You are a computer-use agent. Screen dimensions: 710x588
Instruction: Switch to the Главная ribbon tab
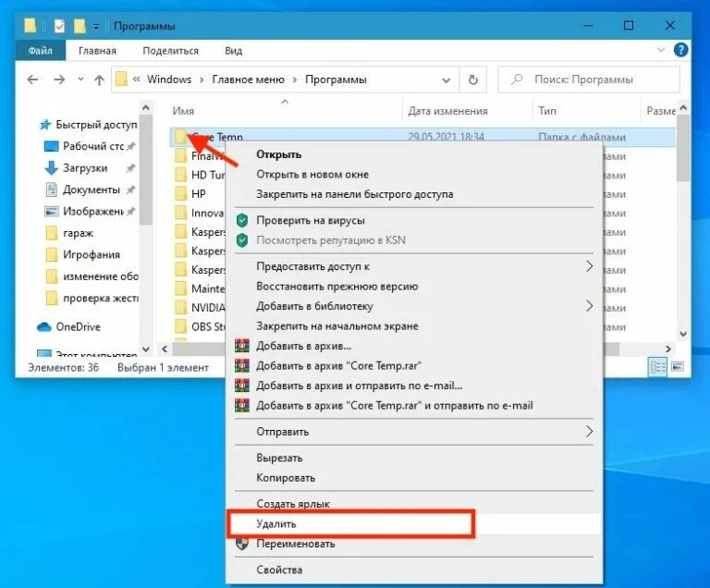pyautogui.click(x=97, y=51)
